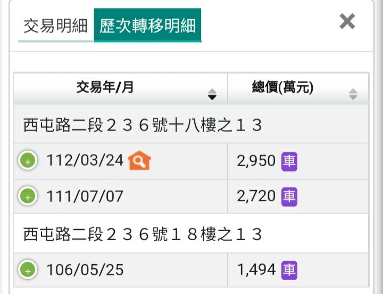Screen dimensions: 383x294
Task: Expand the 106/05/25 transaction row
Action: (x=28, y=270)
